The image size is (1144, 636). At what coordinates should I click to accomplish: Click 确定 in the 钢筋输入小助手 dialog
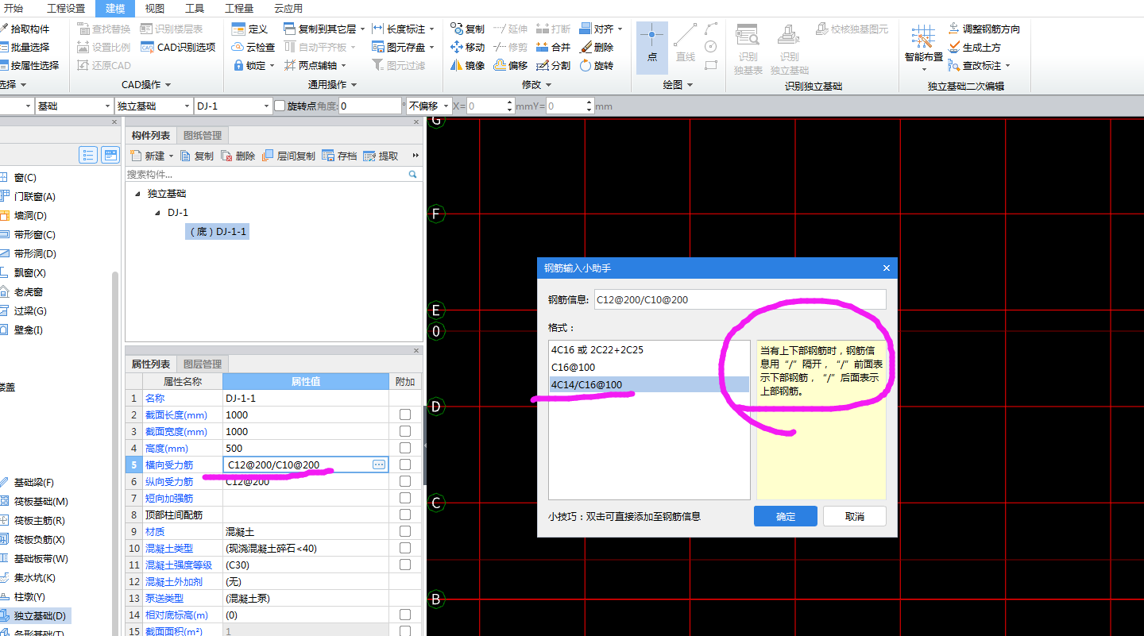(x=786, y=516)
